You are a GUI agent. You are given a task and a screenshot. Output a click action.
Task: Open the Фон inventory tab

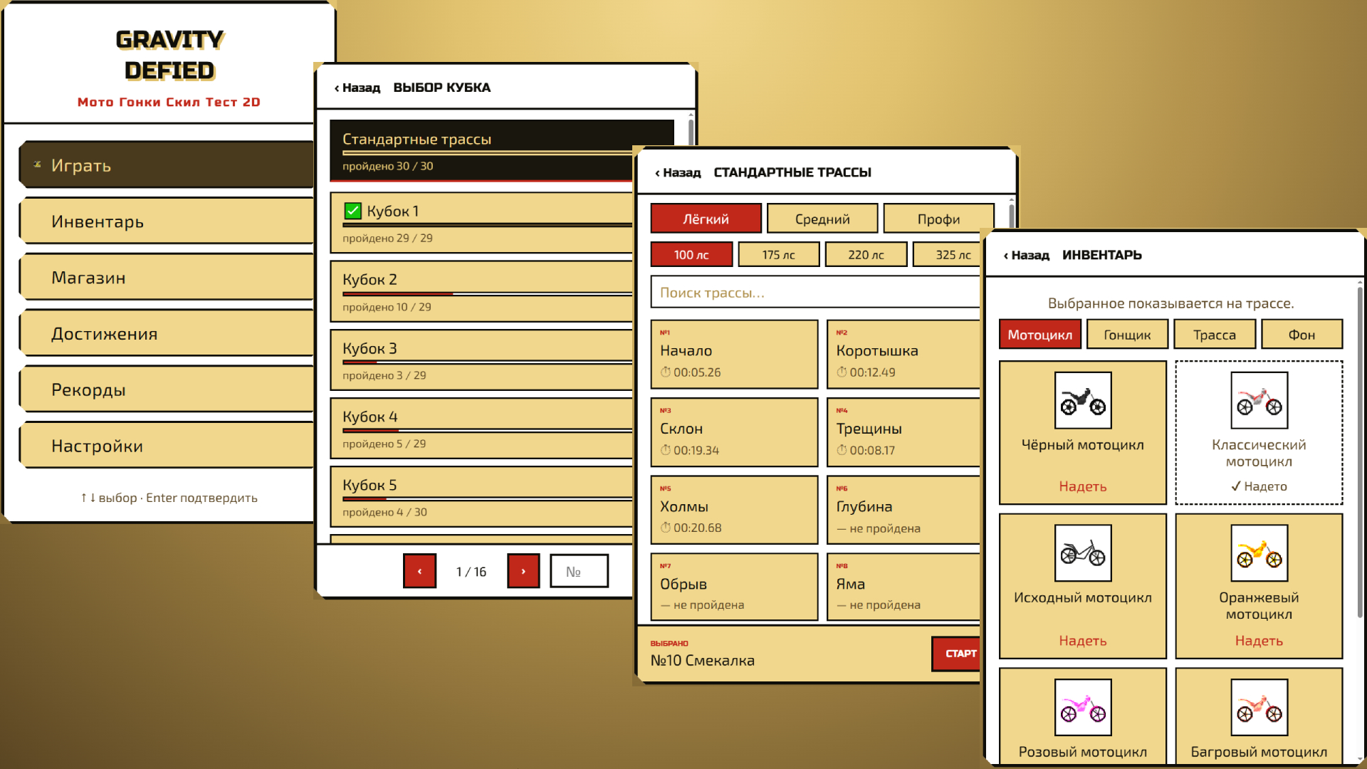(1302, 335)
